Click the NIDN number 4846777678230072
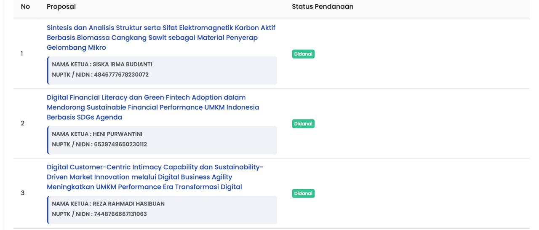The width and height of the screenshot is (539, 230). coord(121,75)
